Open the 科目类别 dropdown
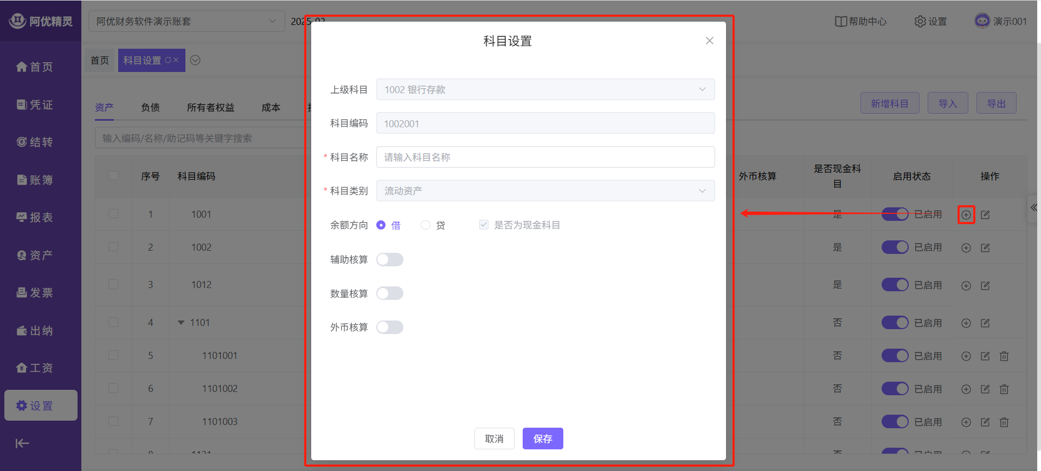The width and height of the screenshot is (1041, 471). coord(545,191)
